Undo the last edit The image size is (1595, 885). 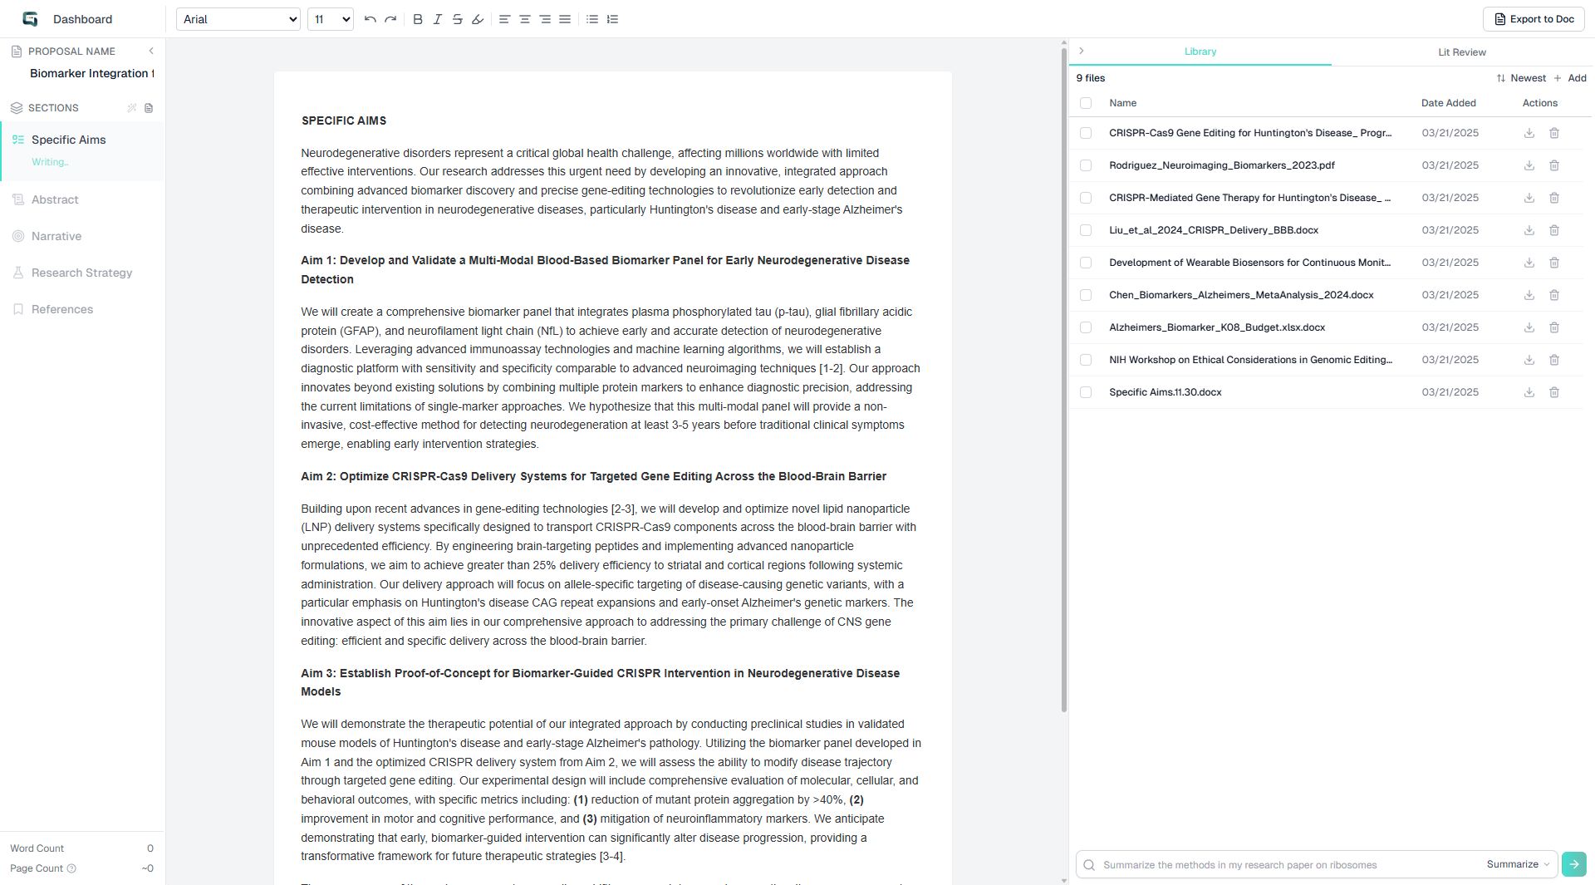[x=371, y=19]
